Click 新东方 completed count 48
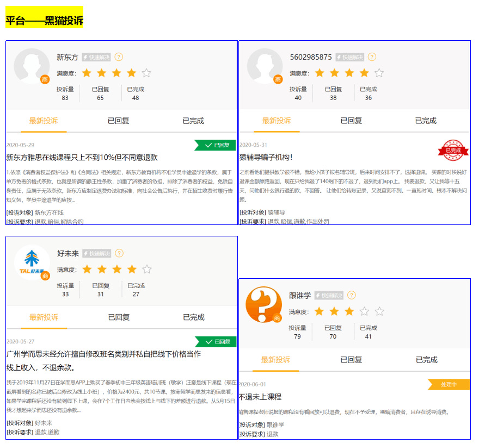This screenshot has width=479, height=444. (136, 98)
